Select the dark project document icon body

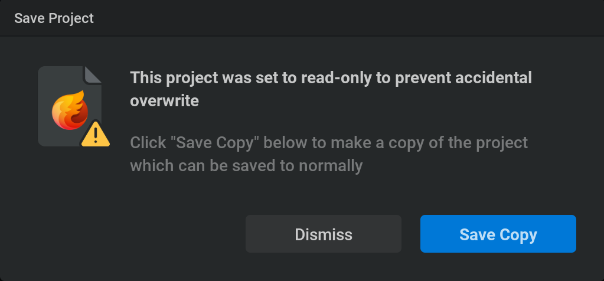(x=69, y=106)
